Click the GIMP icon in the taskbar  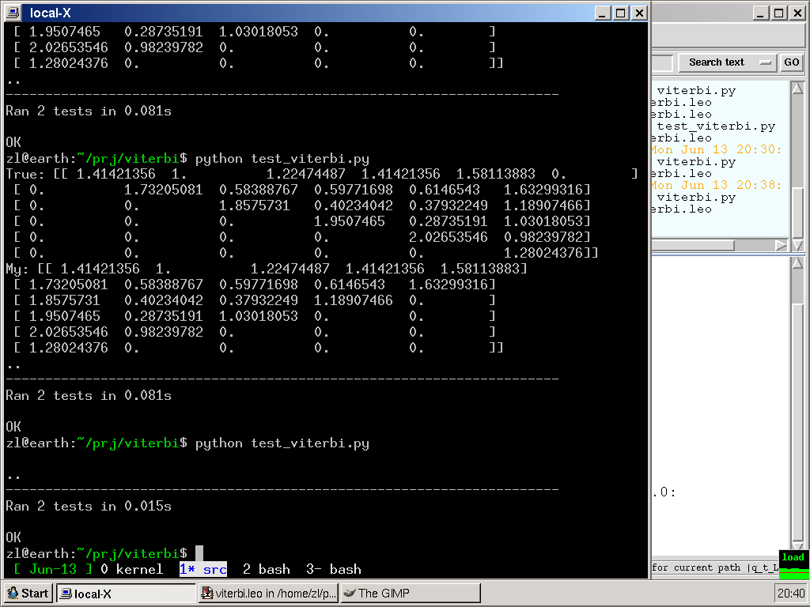click(350, 593)
